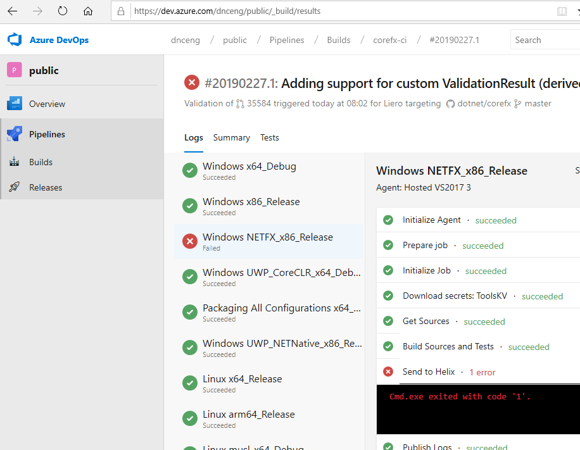Open the reading view book icon
The width and height of the screenshot is (580, 450).
pos(562,11)
